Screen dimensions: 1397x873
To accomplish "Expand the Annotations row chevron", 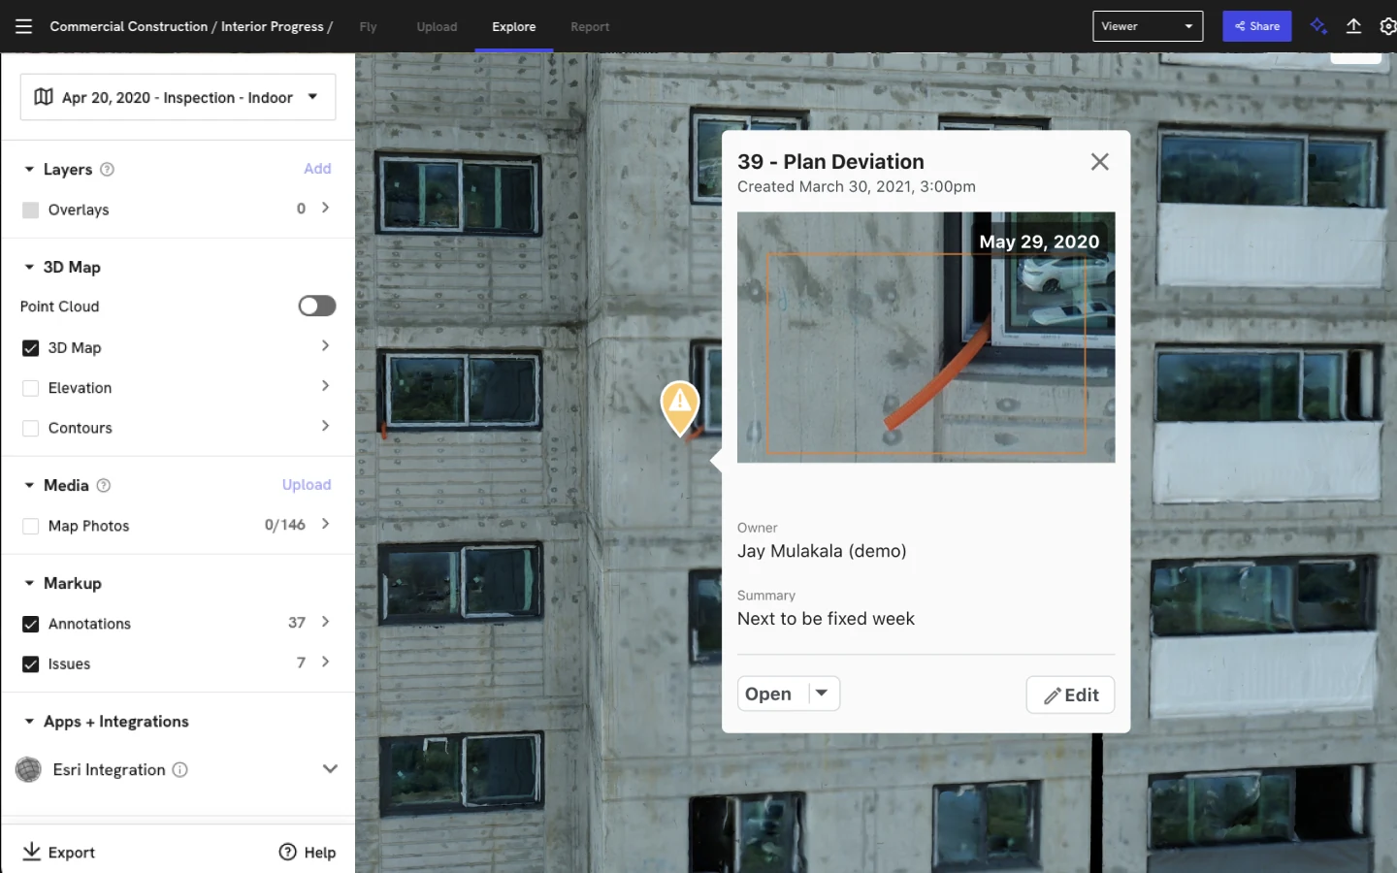I will click(325, 622).
